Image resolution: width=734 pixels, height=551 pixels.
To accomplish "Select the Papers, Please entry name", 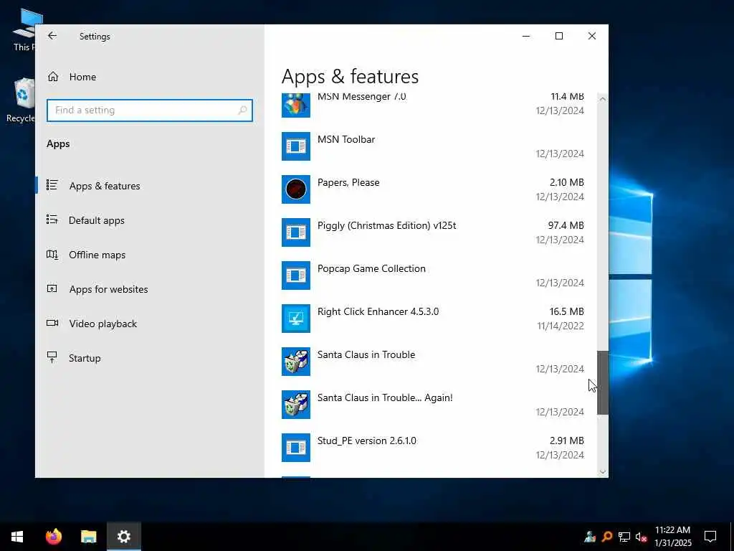I will [x=348, y=182].
